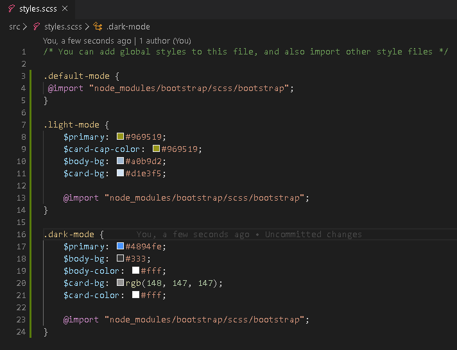Click the Sass file icon in tab
The height and width of the screenshot is (350, 457).
coord(12,9)
